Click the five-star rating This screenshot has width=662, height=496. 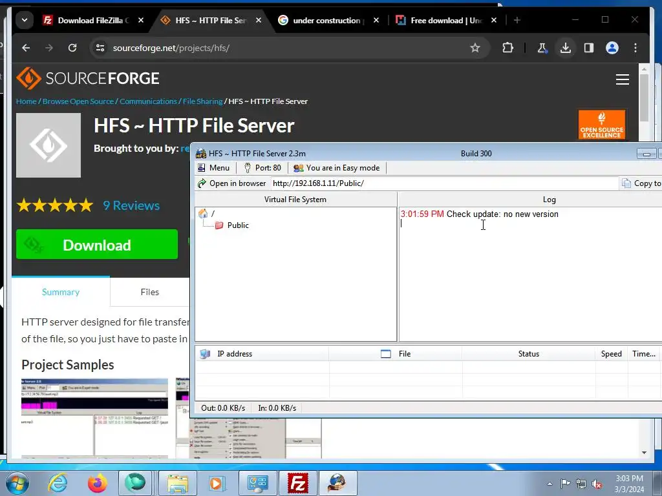point(55,205)
